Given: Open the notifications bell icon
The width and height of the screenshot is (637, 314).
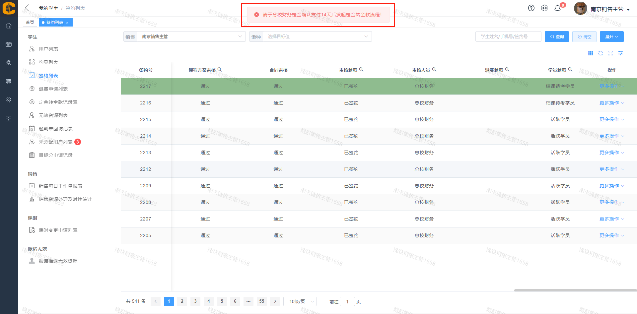Looking at the screenshot, I should [x=558, y=8].
